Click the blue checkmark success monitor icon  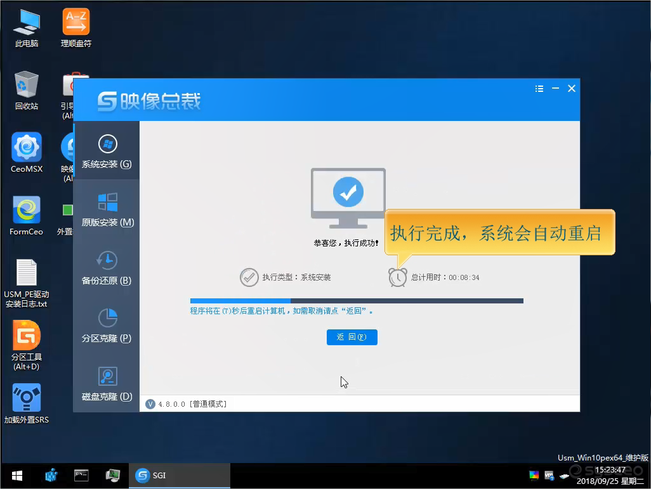tap(348, 198)
